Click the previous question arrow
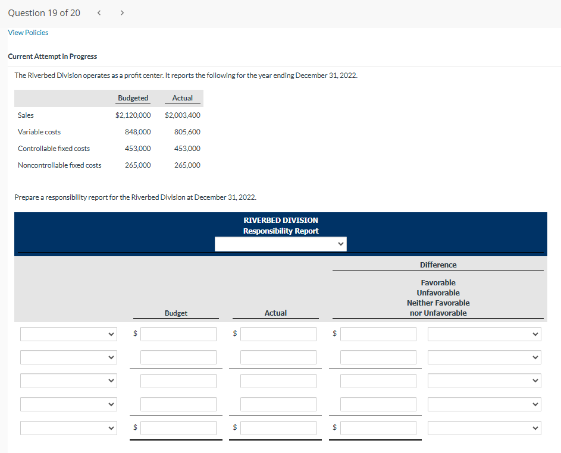 click(99, 12)
